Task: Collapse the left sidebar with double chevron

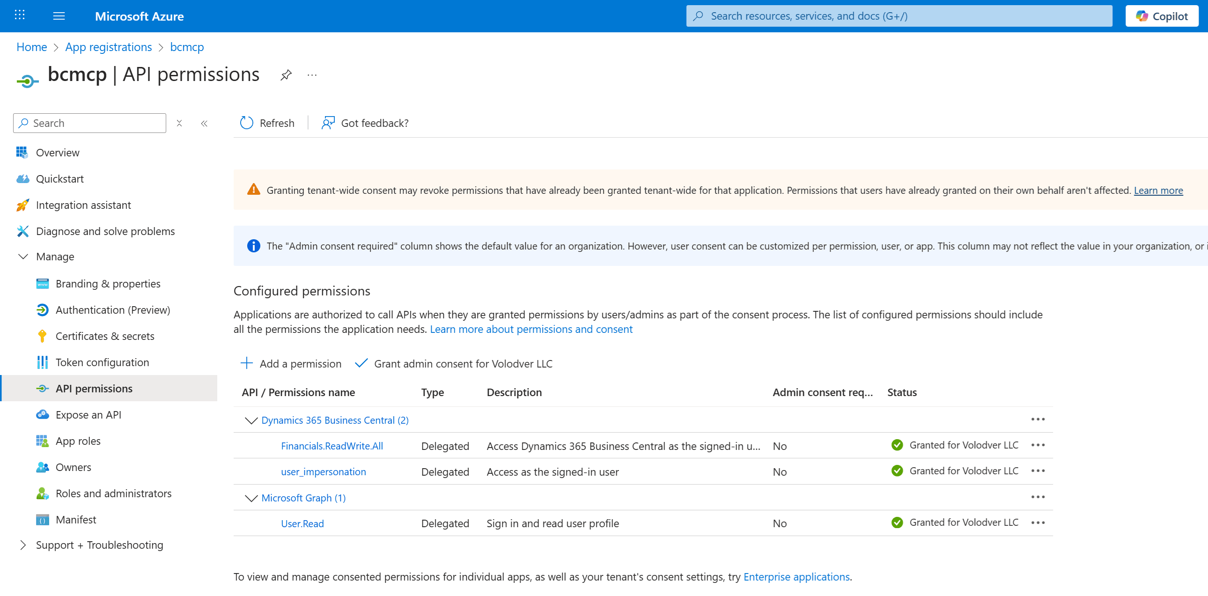Action: coord(204,123)
